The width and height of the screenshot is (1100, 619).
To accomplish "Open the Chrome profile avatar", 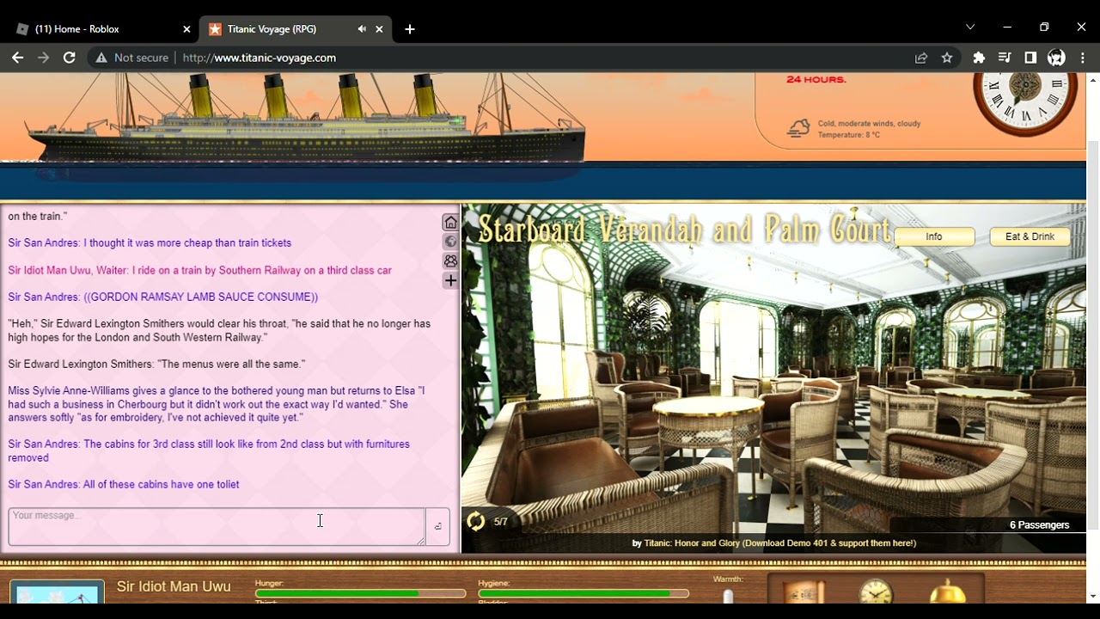I will 1057,58.
